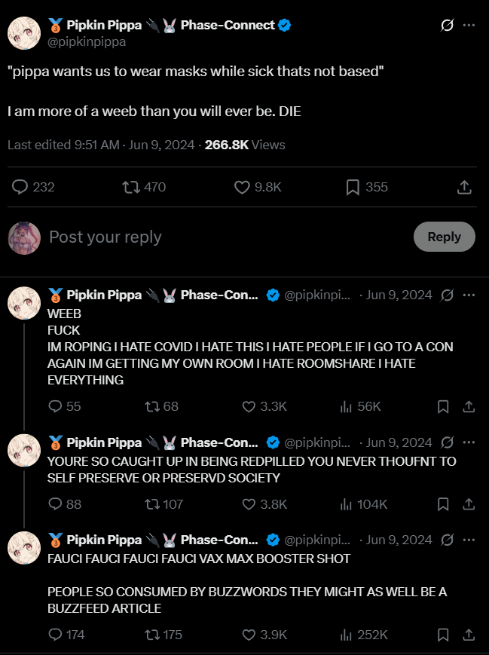Share the FAUCI reply
The height and width of the screenshot is (655, 489).
tap(469, 635)
